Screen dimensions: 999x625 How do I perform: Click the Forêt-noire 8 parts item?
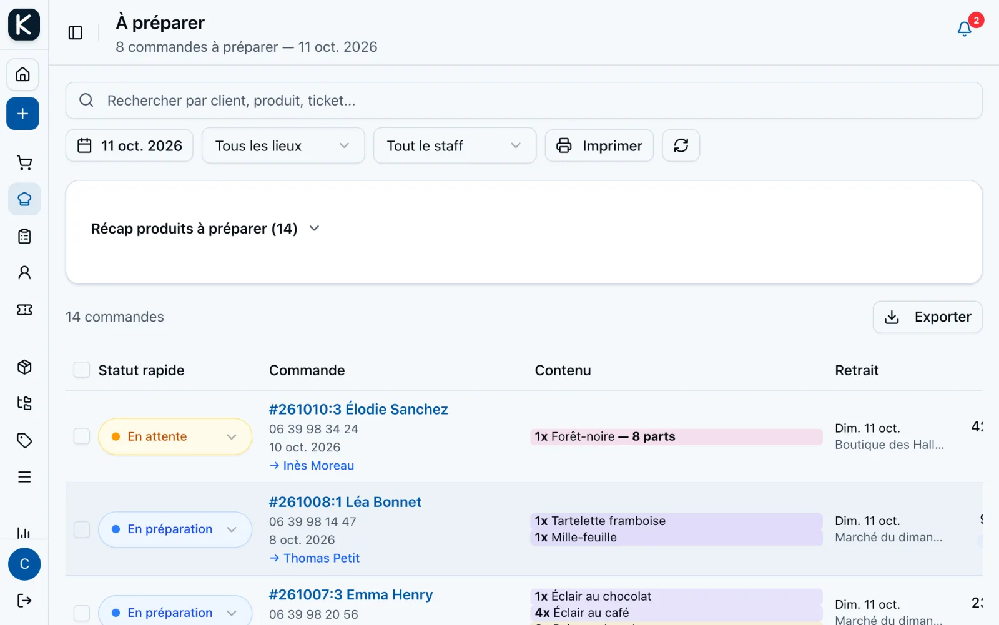pos(677,436)
